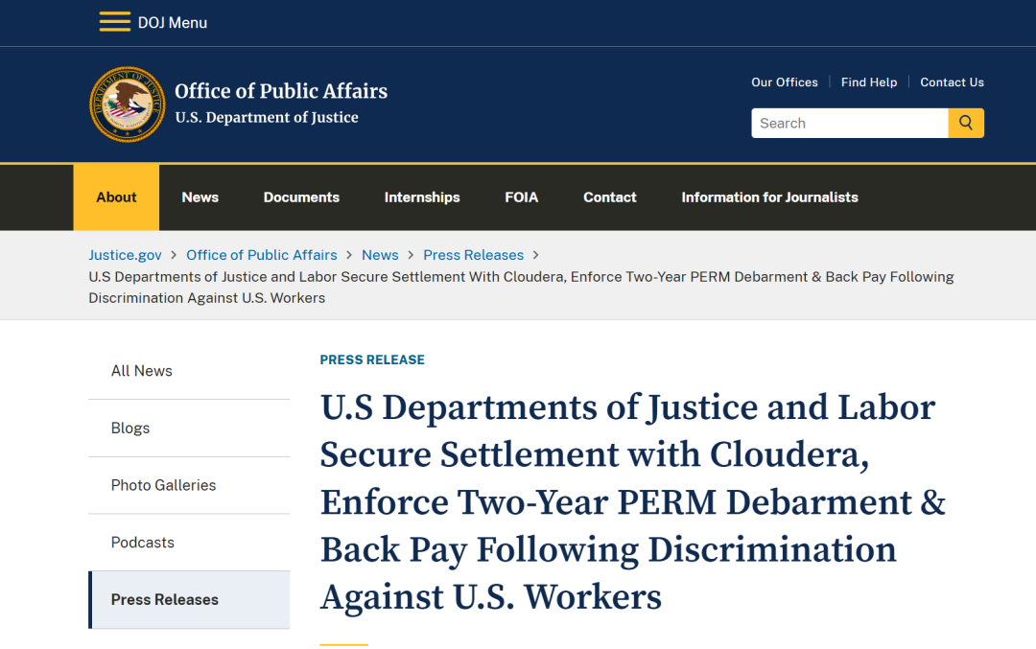Click the U.S. Department of Justice subtitle
This screenshot has height=649, width=1036.
pyautogui.click(x=267, y=118)
